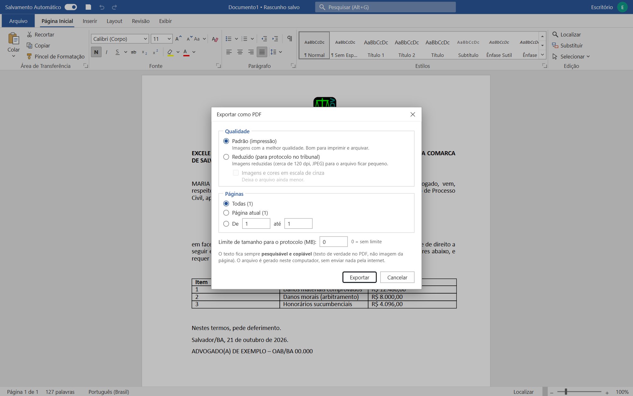Center-align the paragraph

click(240, 52)
